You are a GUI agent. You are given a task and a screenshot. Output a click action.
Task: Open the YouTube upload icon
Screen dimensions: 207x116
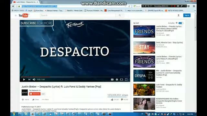pyautogui.click(x=179, y=15)
